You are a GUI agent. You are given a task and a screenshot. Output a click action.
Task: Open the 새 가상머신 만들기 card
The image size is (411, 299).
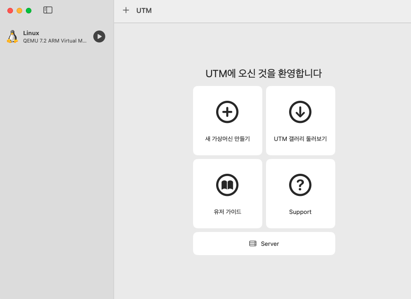[x=228, y=121]
